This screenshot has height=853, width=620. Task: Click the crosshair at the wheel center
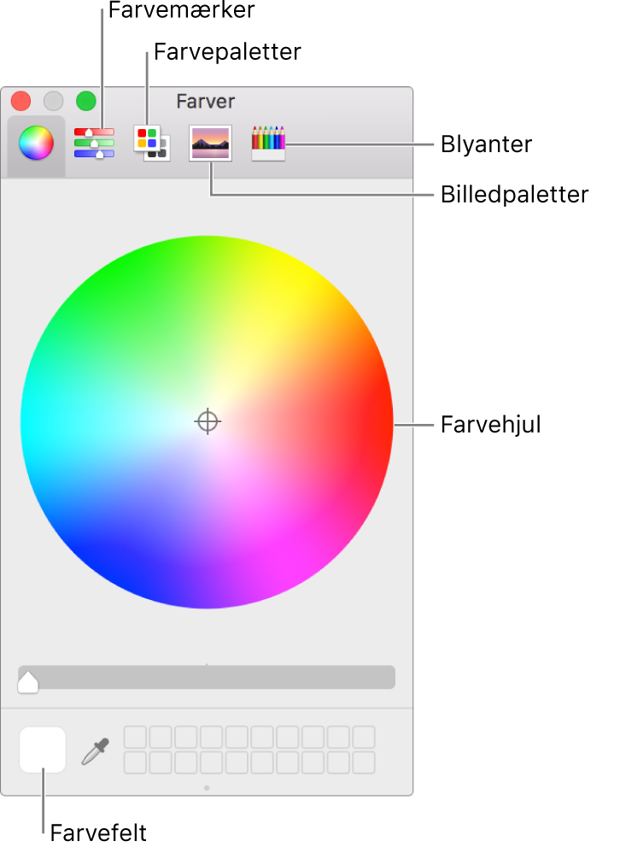pos(207,421)
